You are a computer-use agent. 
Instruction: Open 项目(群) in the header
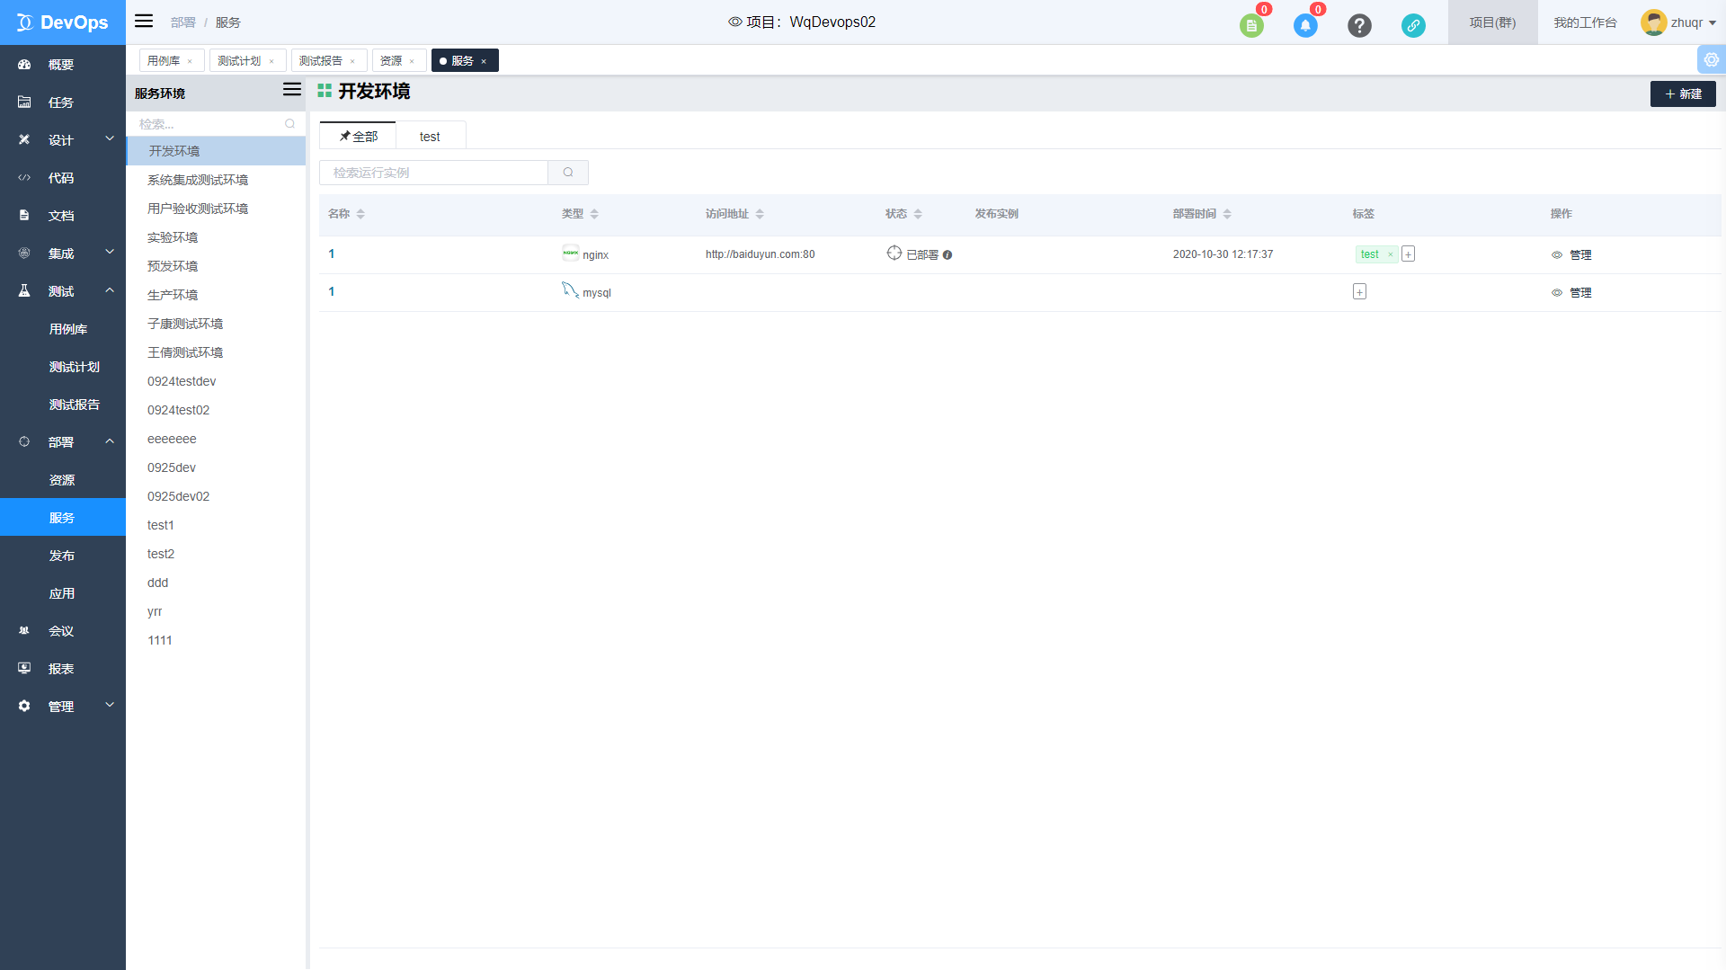pos(1492,22)
